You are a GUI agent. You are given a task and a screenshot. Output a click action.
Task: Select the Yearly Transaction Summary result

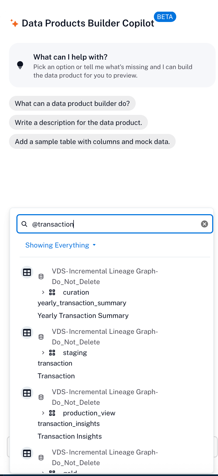83,316
